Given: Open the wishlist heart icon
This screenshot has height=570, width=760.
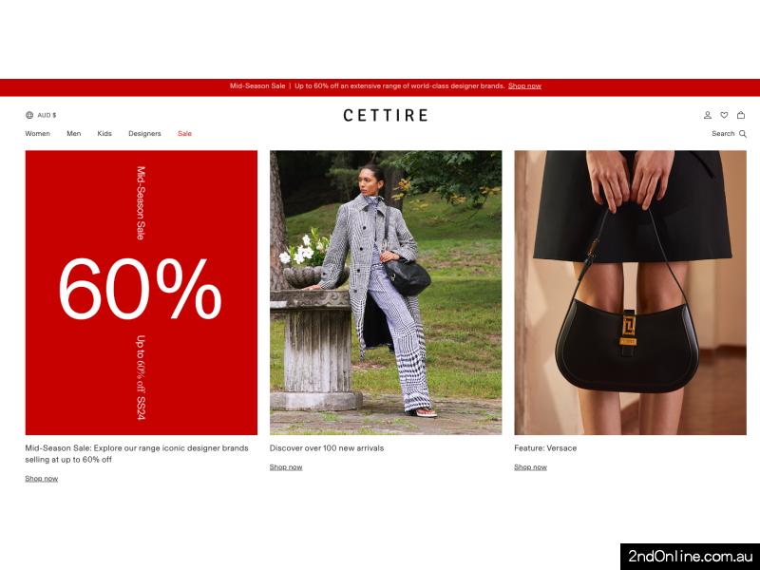Looking at the screenshot, I should pyautogui.click(x=724, y=115).
